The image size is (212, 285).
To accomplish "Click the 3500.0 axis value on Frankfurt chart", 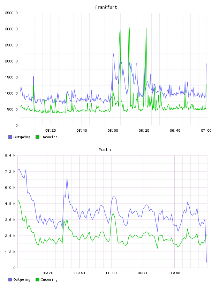I will coord(11,13).
